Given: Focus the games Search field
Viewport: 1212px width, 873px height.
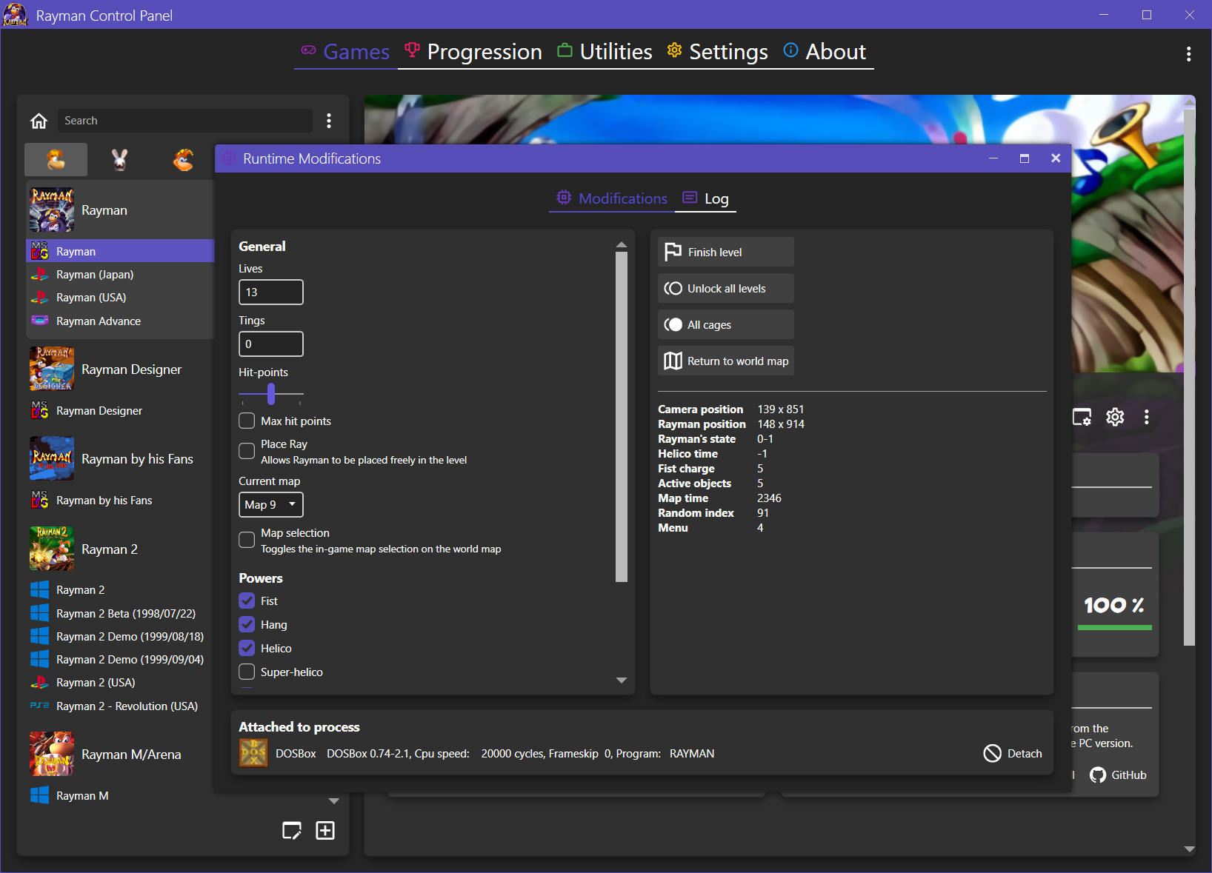Looking at the screenshot, I should coord(185,121).
